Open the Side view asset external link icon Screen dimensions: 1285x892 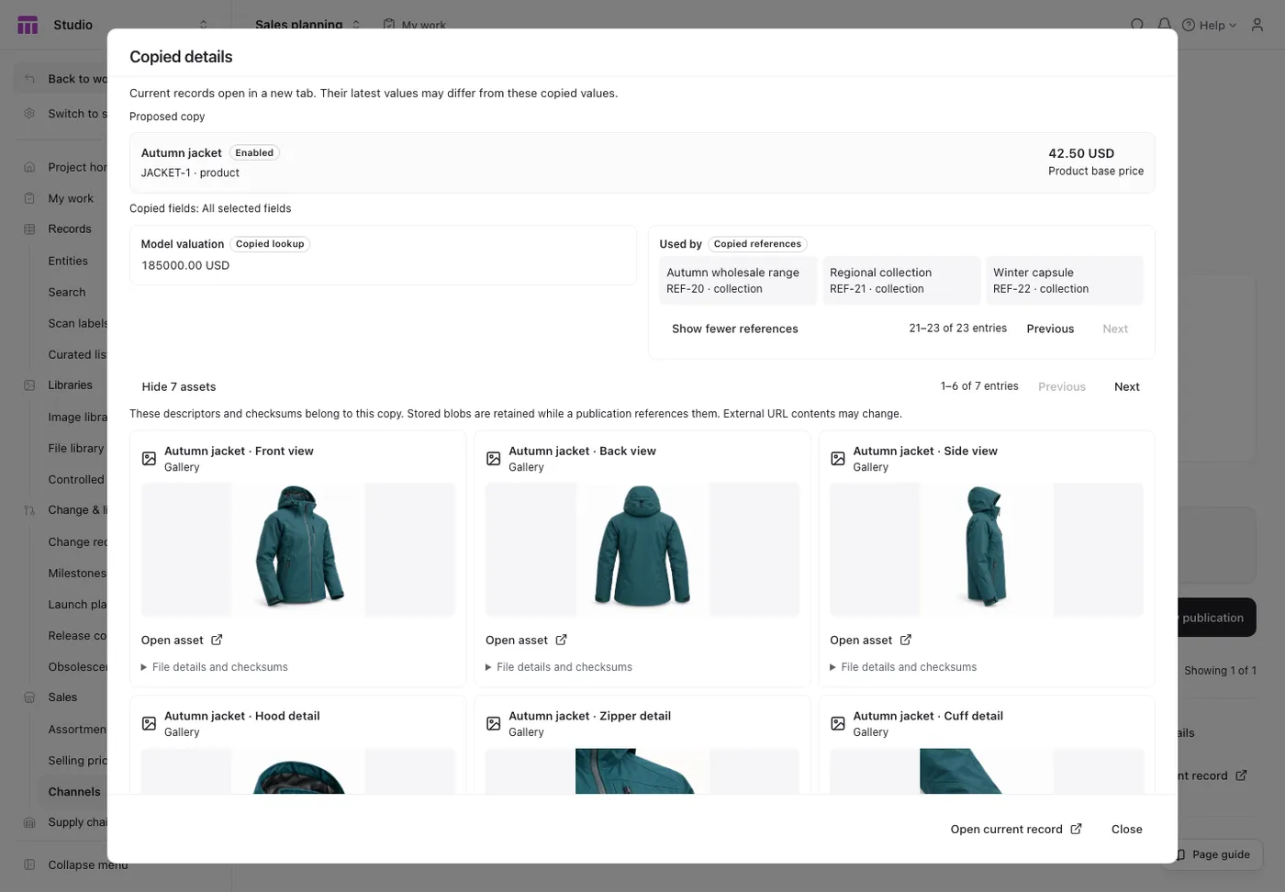[906, 640]
